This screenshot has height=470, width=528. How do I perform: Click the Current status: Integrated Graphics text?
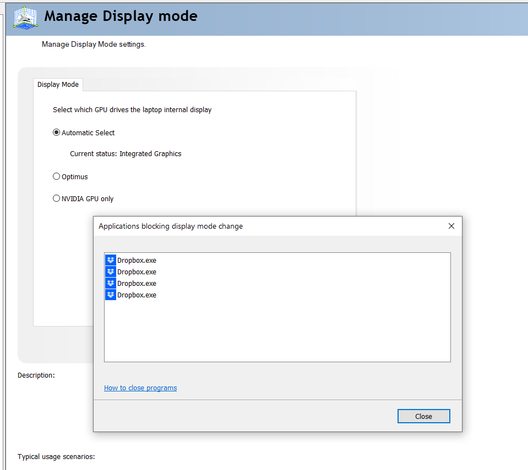coord(126,154)
